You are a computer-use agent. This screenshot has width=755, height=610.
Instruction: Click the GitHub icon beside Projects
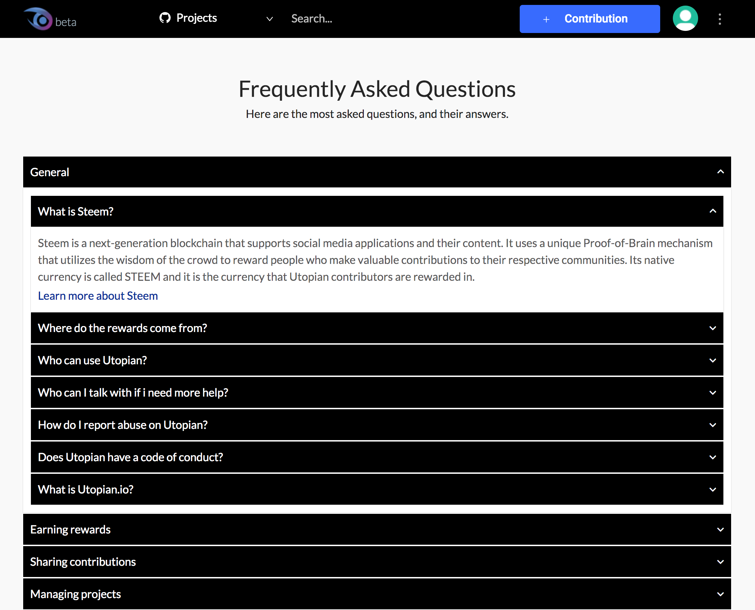[x=165, y=18]
